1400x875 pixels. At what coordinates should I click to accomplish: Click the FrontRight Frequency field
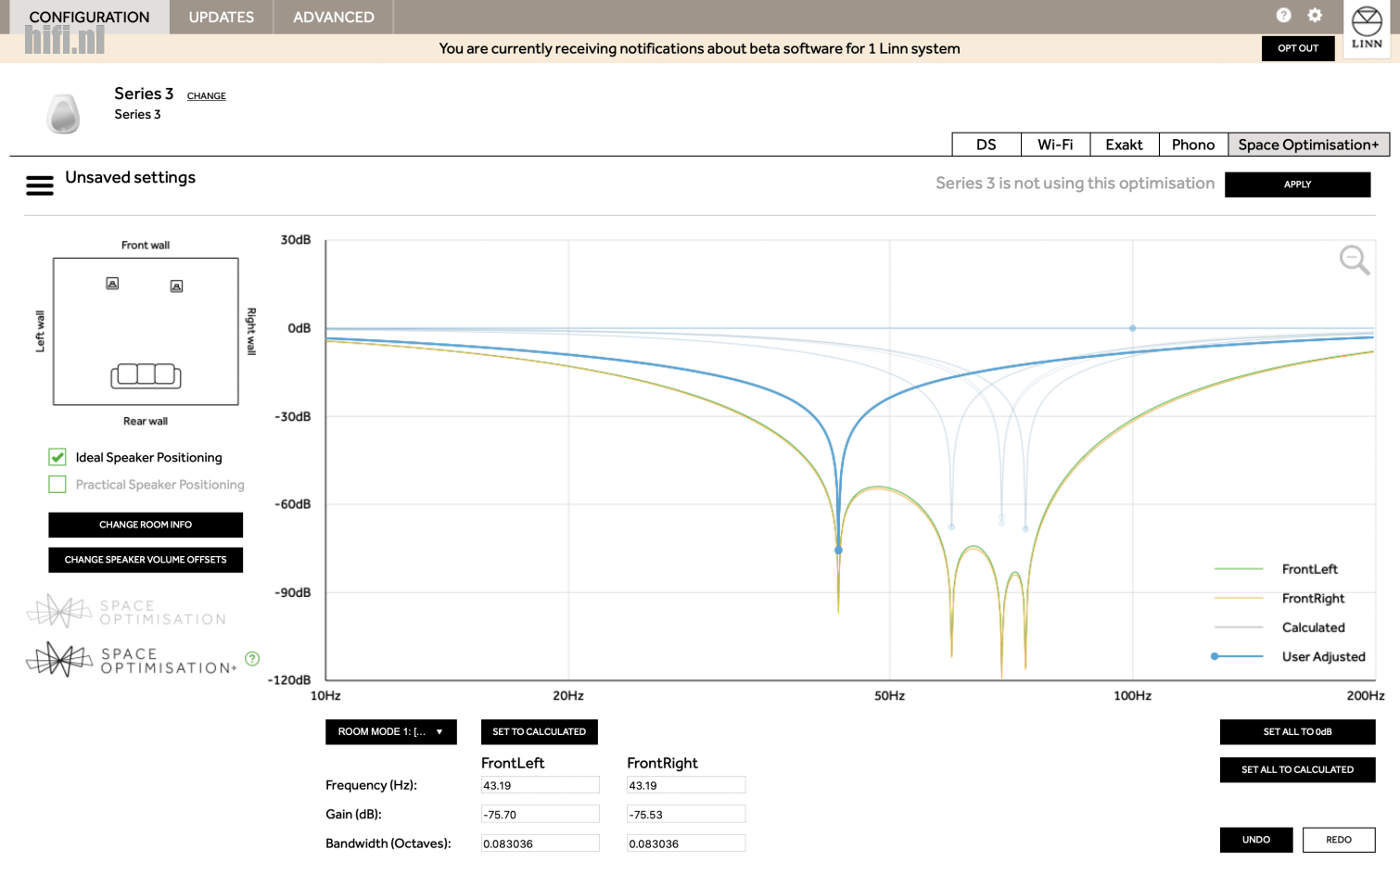coord(686,785)
